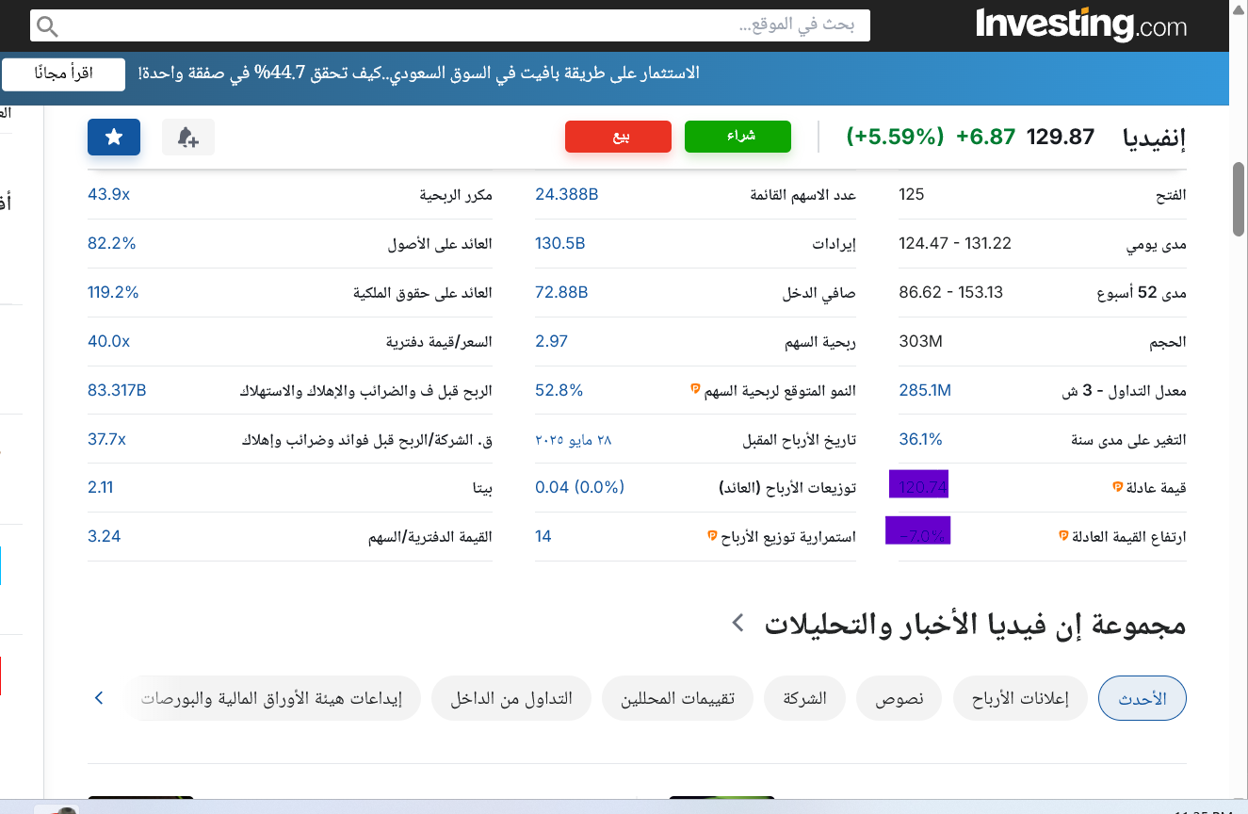
Task: Click the vertical page scrollbar thumb
Action: click(1239, 199)
